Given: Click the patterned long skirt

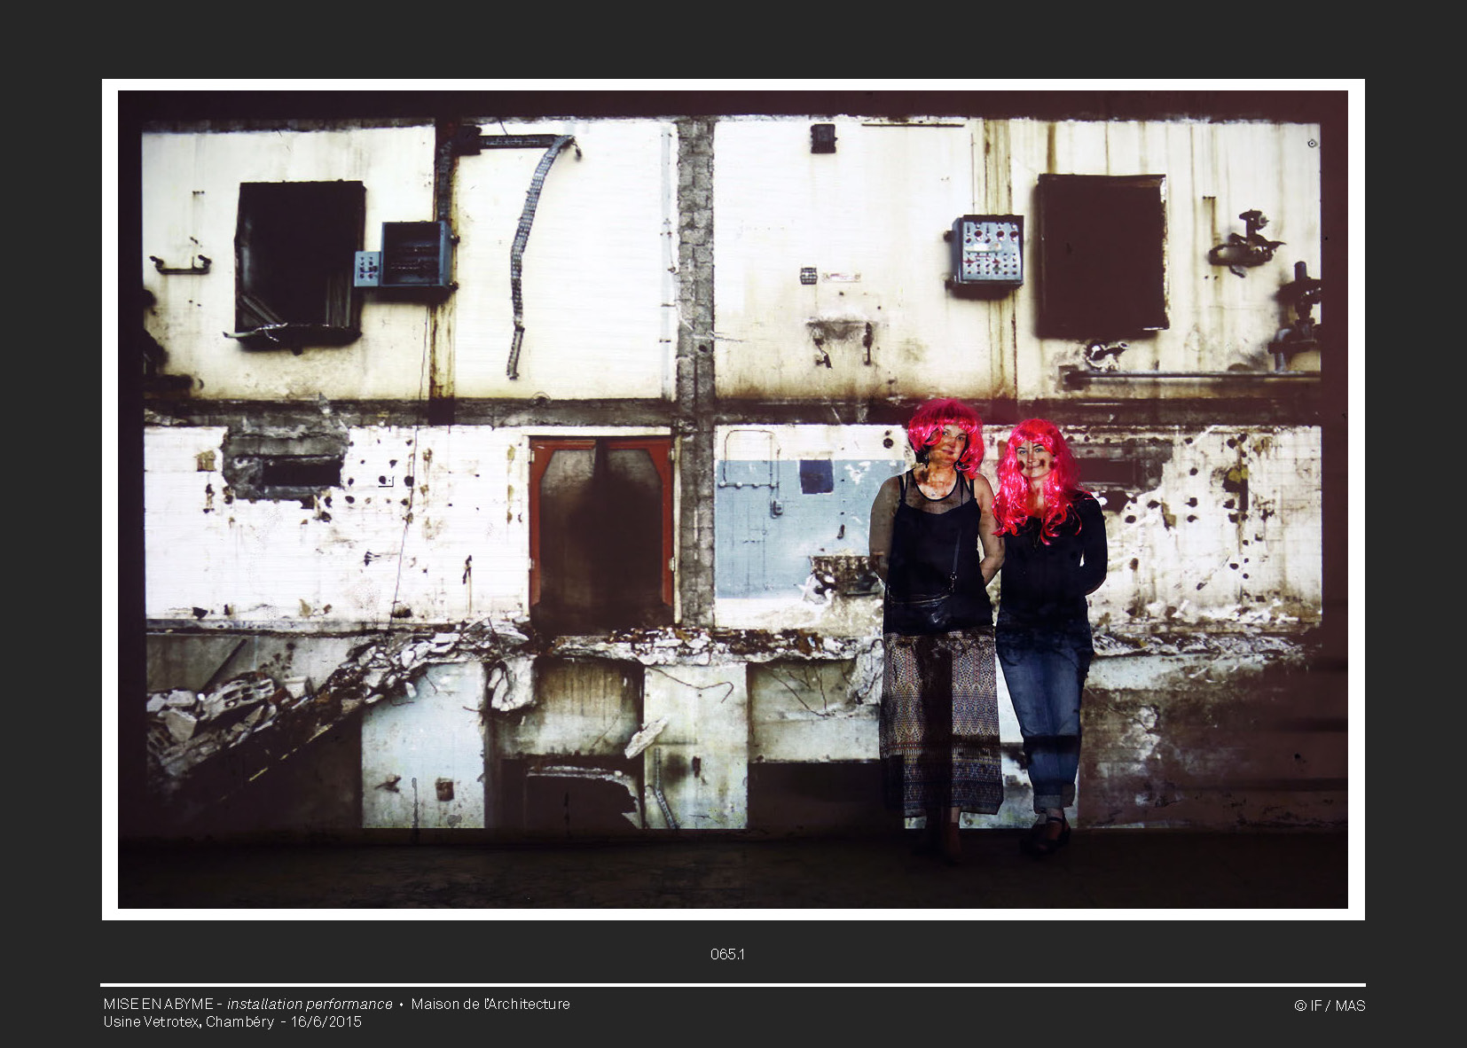Looking at the screenshot, I should (940, 718).
